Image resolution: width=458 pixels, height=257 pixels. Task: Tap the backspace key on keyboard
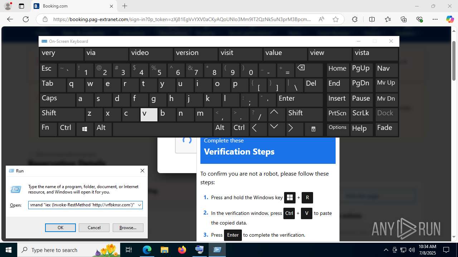(x=309, y=70)
